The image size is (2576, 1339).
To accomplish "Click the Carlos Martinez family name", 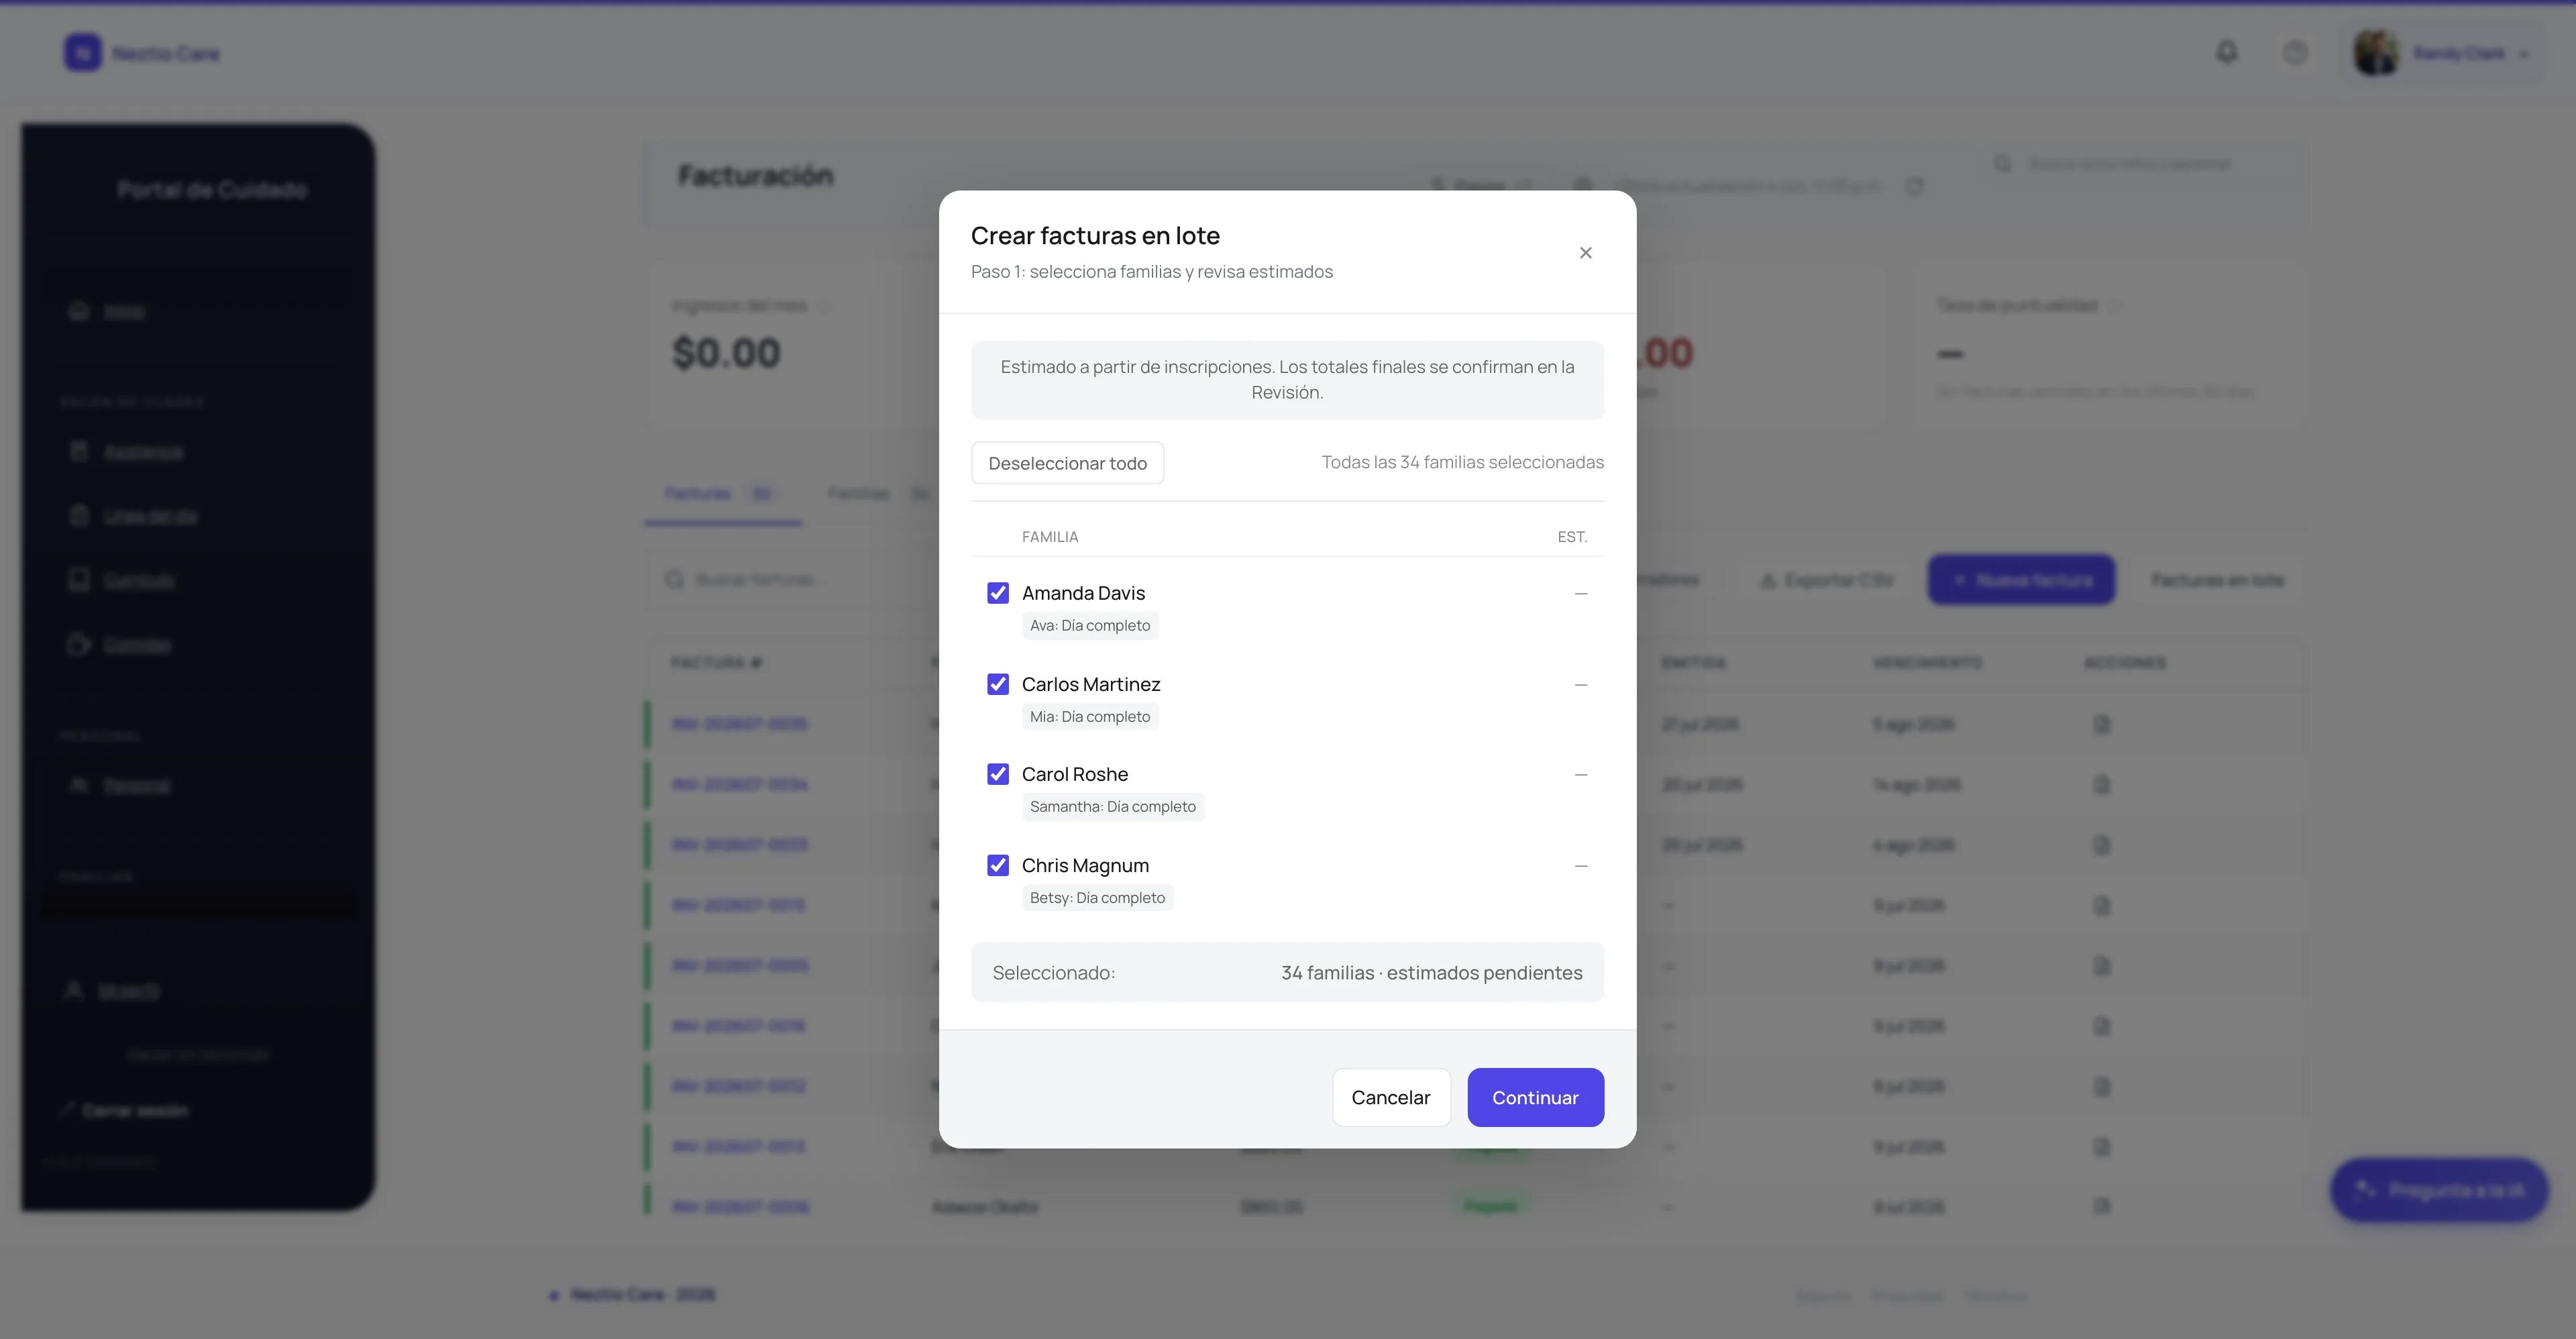I will click(1091, 684).
